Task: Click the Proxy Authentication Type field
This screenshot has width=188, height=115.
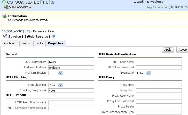Action: click(x=159, y=112)
